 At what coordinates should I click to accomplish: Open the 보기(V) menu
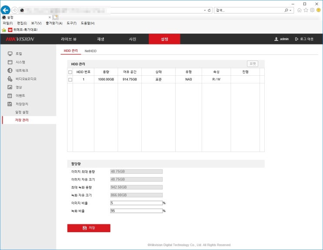click(36, 23)
